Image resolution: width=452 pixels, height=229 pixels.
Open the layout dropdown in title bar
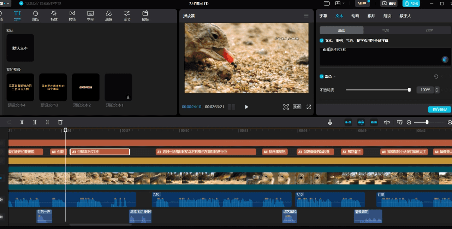coord(340,4)
